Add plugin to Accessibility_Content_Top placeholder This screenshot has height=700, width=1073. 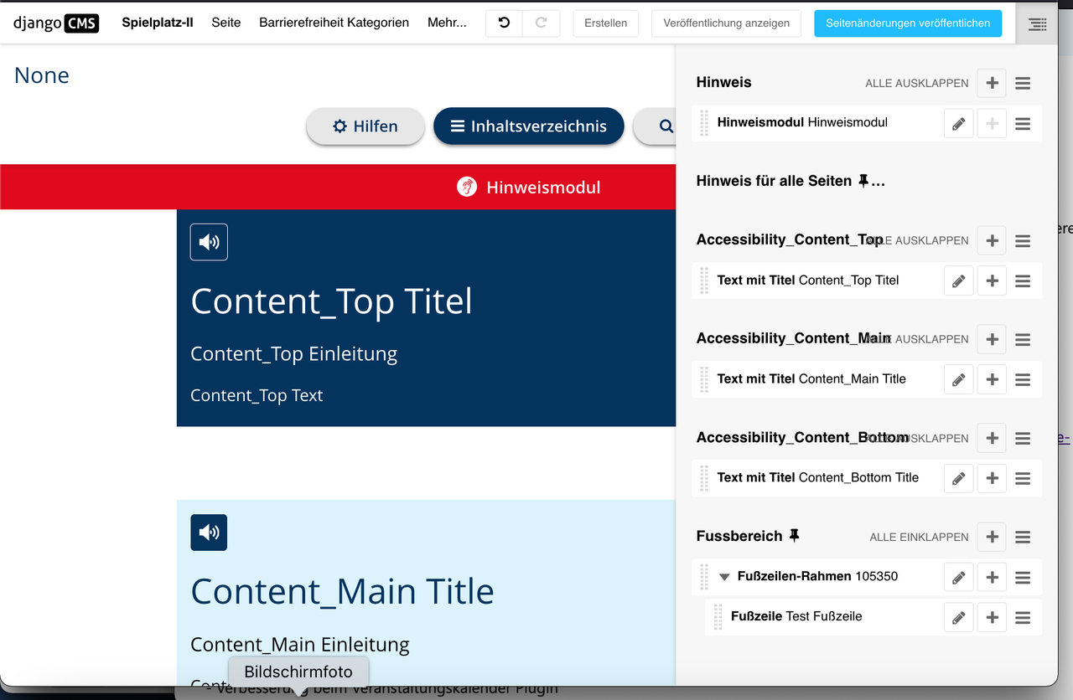click(992, 240)
